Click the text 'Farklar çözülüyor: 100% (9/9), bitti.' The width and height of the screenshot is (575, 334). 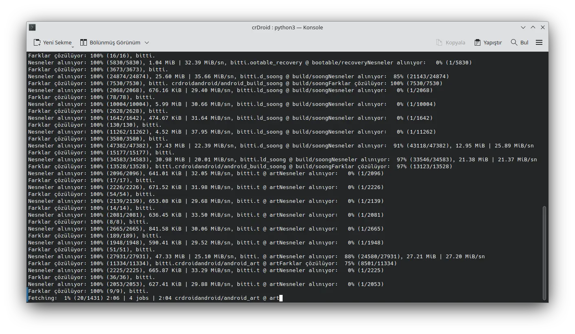88,291
